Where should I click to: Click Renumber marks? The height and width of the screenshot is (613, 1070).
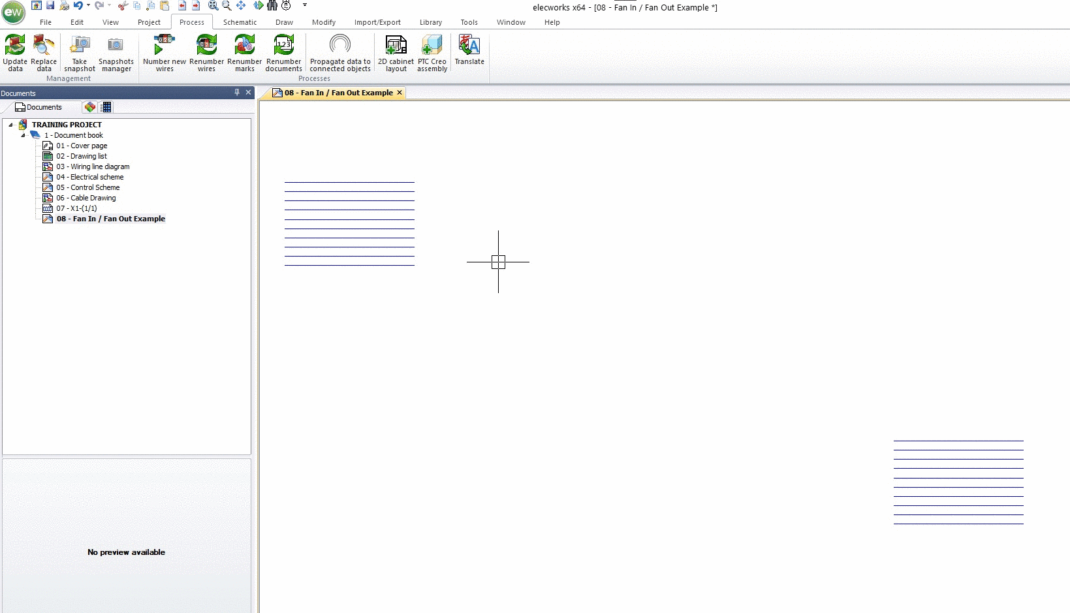pos(244,53)
